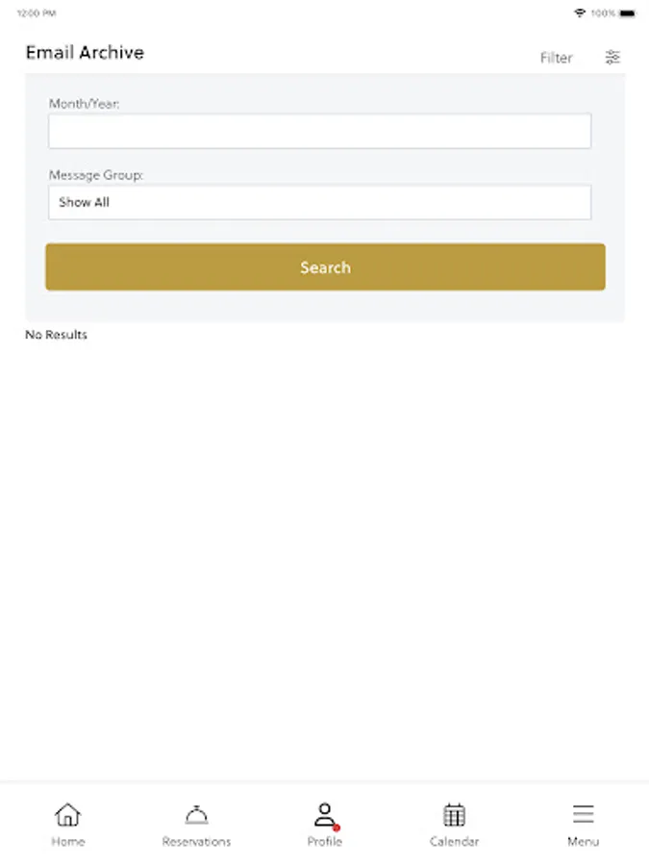Tap the filter sliders icon near Filter
The height and width of the screenshot is (866, 649).
click(x=612, y=57)
